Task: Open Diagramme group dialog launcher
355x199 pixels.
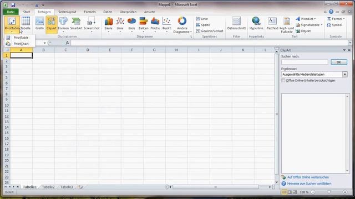Action: pyautogui.click(x=191, y=36)
